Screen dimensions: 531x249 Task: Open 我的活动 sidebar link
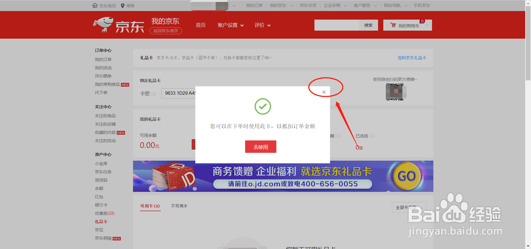click(x=103, y=68)
